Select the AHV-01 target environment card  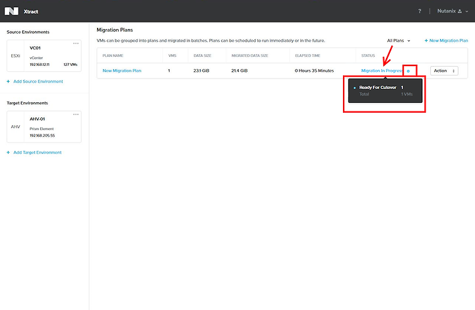tap(44, 127)
